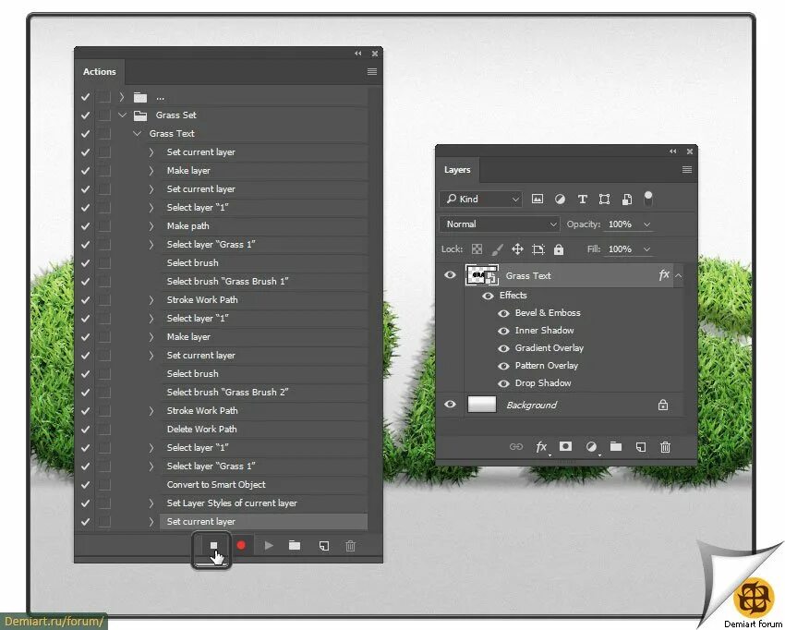Image resolution: width=785 pixels, height=630 pixels.
Task: Create a new action icon
Action: pyautogui.click(x=324, y=546)
